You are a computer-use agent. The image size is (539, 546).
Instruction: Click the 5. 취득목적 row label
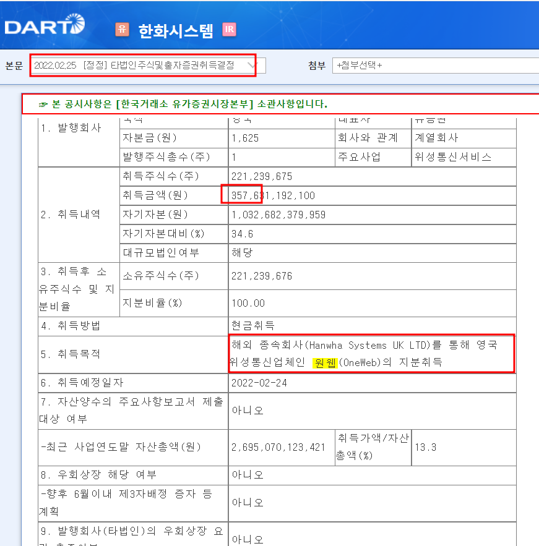(71, 355)
